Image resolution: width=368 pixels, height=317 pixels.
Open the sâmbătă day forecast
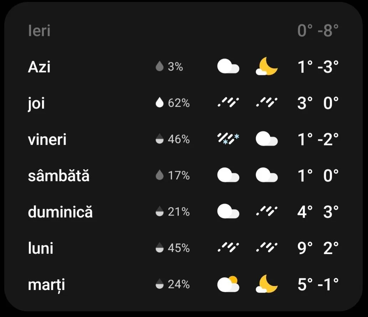58,175
